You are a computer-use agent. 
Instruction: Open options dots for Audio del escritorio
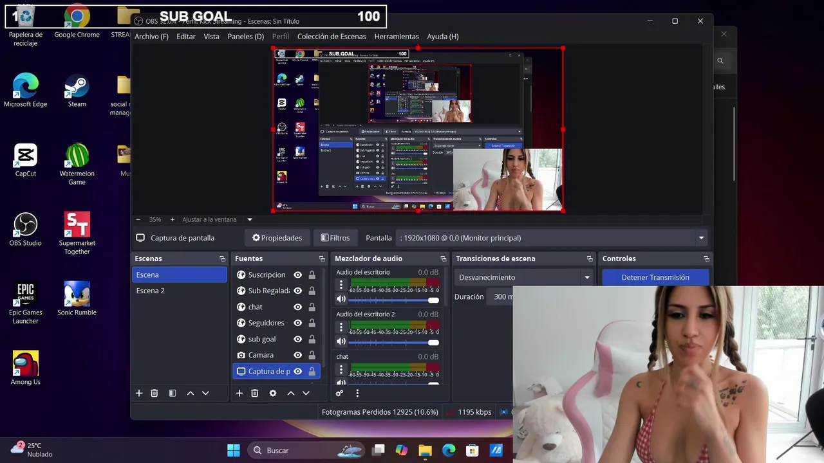tap(341, 285)
